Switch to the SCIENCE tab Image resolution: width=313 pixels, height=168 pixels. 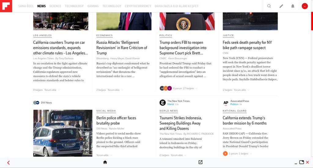[55, 6]
